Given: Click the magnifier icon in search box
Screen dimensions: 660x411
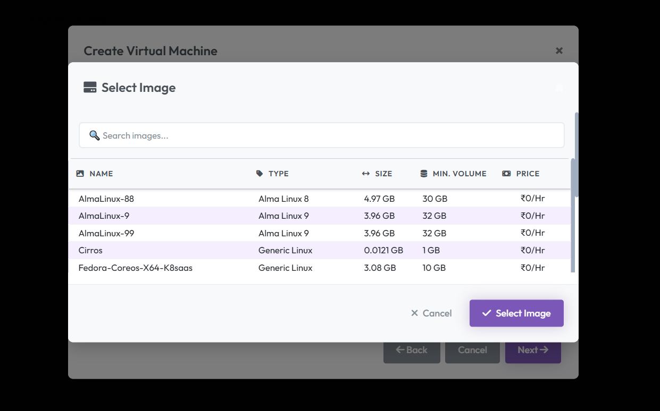Looking at the screenshot, I should [95, 135].
